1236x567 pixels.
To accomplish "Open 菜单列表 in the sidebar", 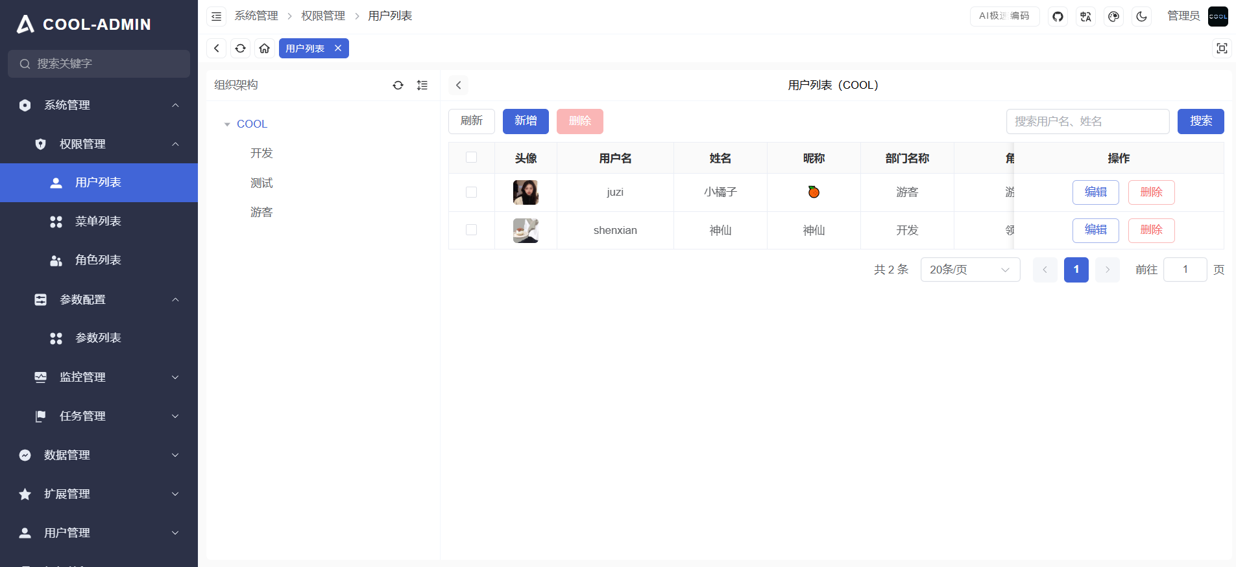I will (98, 222).
